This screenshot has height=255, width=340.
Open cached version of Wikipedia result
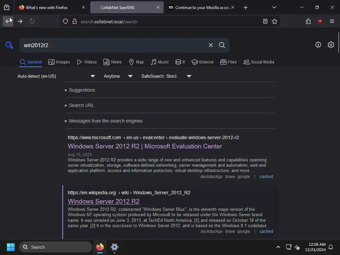[266, 231]
